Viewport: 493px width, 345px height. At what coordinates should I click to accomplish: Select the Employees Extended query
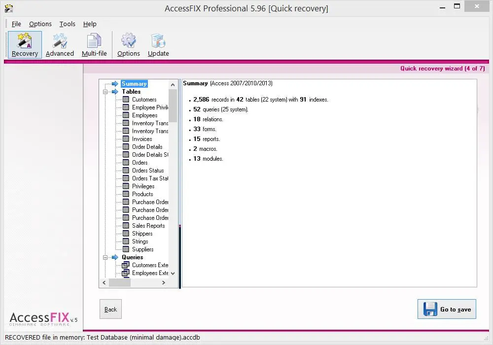point(150,273)
